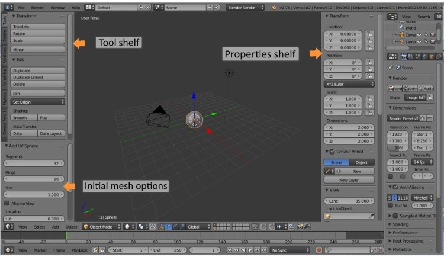Select the World item in the outliner
The height and width of the screenshot is (257, 444).
(x=410, y=27)
